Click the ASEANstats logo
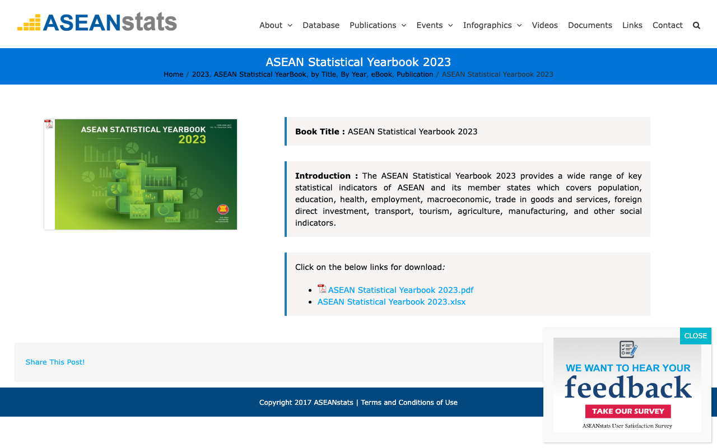Image resolution: width=717 pixels, height=448 pixels. click(x=97, y=22)
